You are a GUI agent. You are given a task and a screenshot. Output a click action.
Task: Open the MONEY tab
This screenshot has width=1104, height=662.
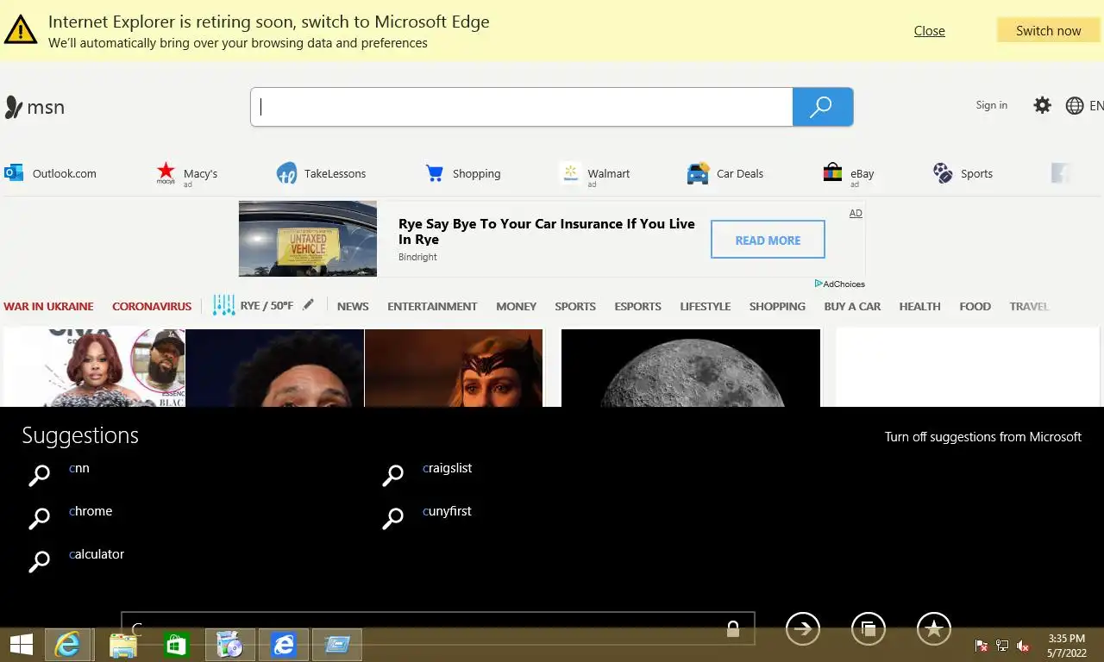pyautogui.click(x=516, y=306)
